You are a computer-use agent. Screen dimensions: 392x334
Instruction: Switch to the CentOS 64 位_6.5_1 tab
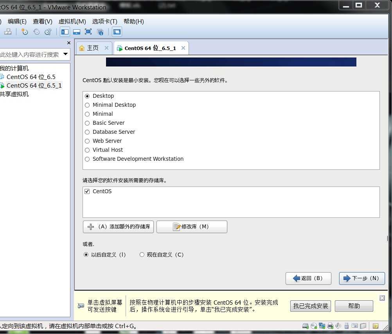(150, 48)
